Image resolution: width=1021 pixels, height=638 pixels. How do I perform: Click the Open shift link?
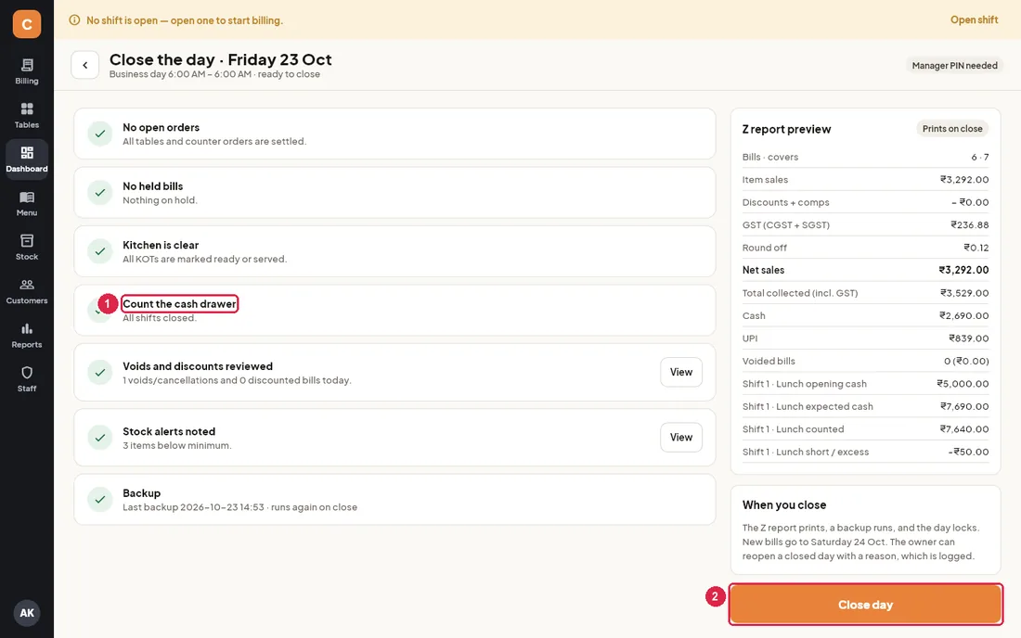pyautogui.click(x=974, y=19)
